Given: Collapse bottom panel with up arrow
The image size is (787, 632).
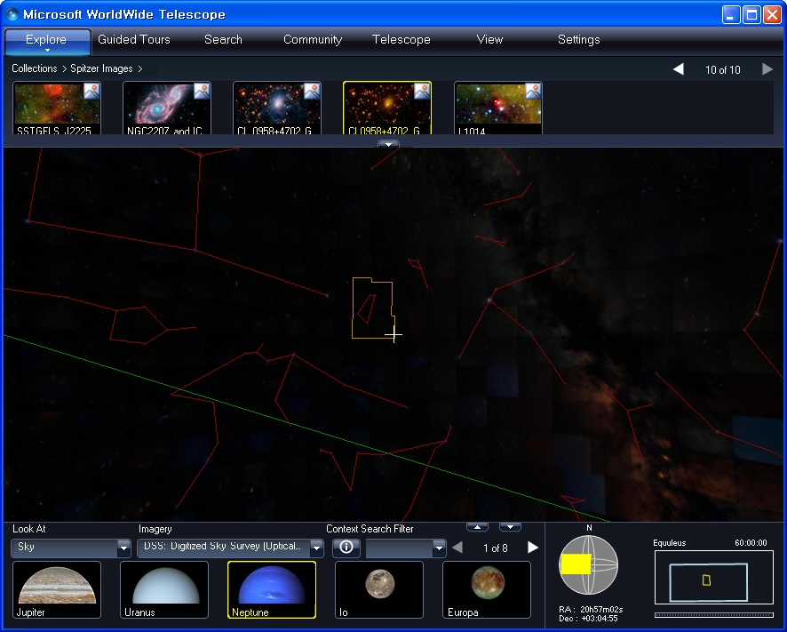Looking at the screenshot, I should (477, 526).
